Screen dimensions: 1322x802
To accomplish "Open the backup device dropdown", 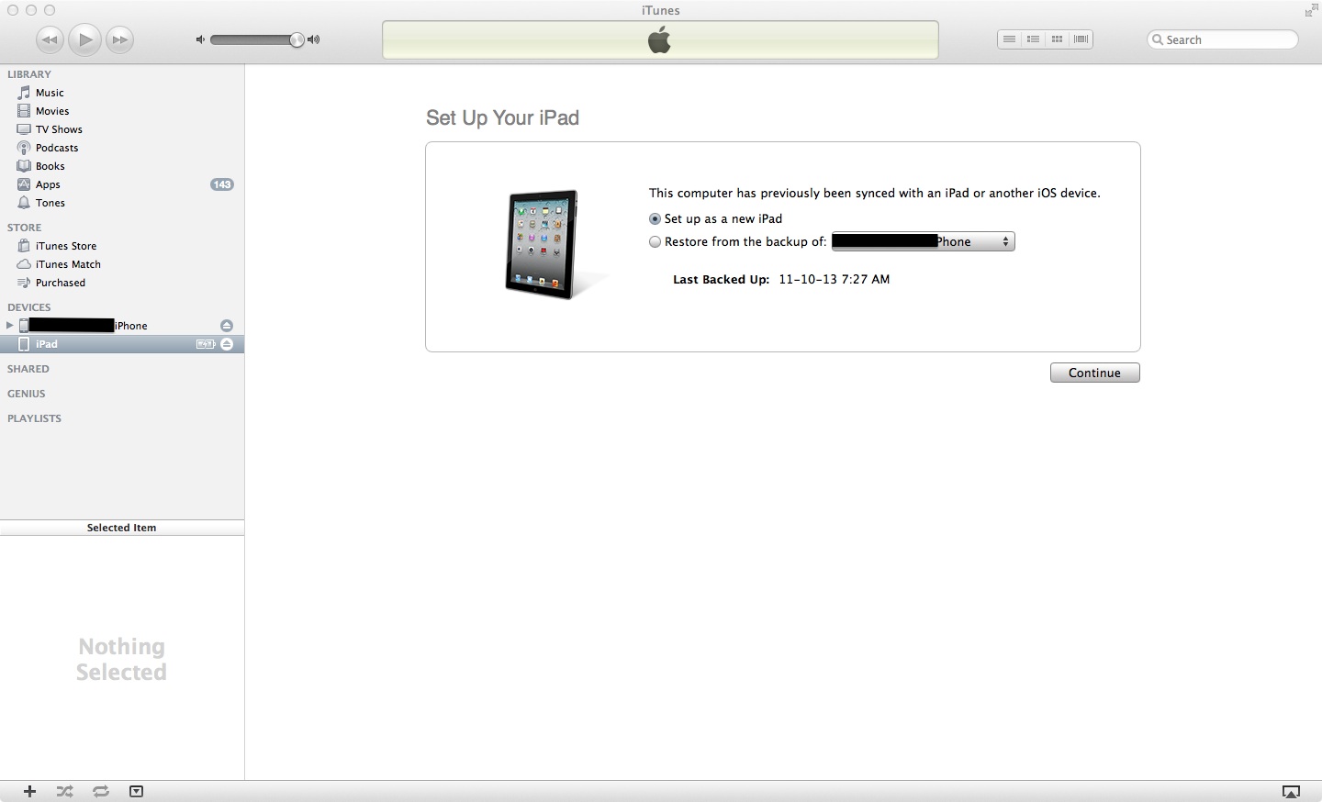I will pyautogui.click(x=923, y=242).
